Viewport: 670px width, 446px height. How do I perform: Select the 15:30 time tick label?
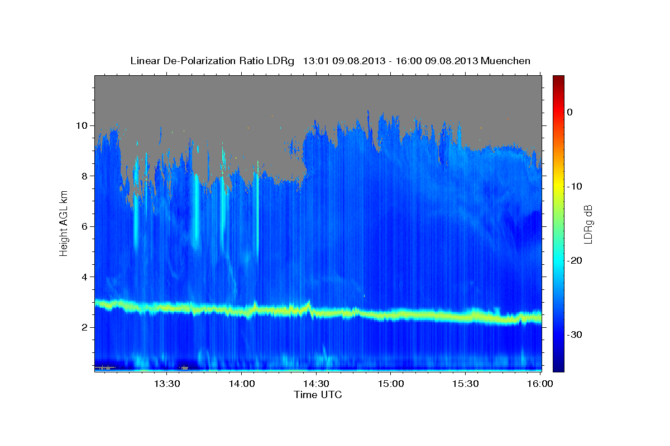466,384
